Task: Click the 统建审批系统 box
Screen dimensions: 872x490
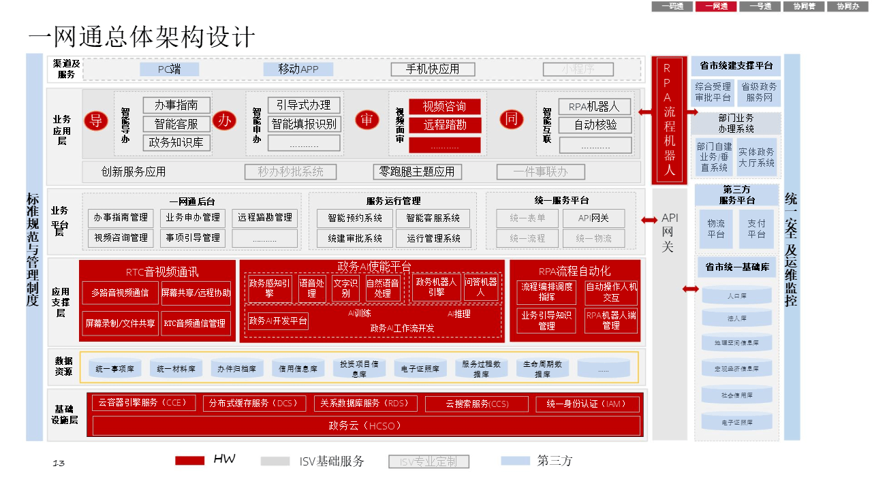Action: coord(355,238)
